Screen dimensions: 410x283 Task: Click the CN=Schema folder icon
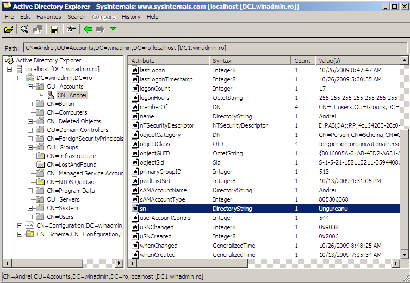point(30,234)
